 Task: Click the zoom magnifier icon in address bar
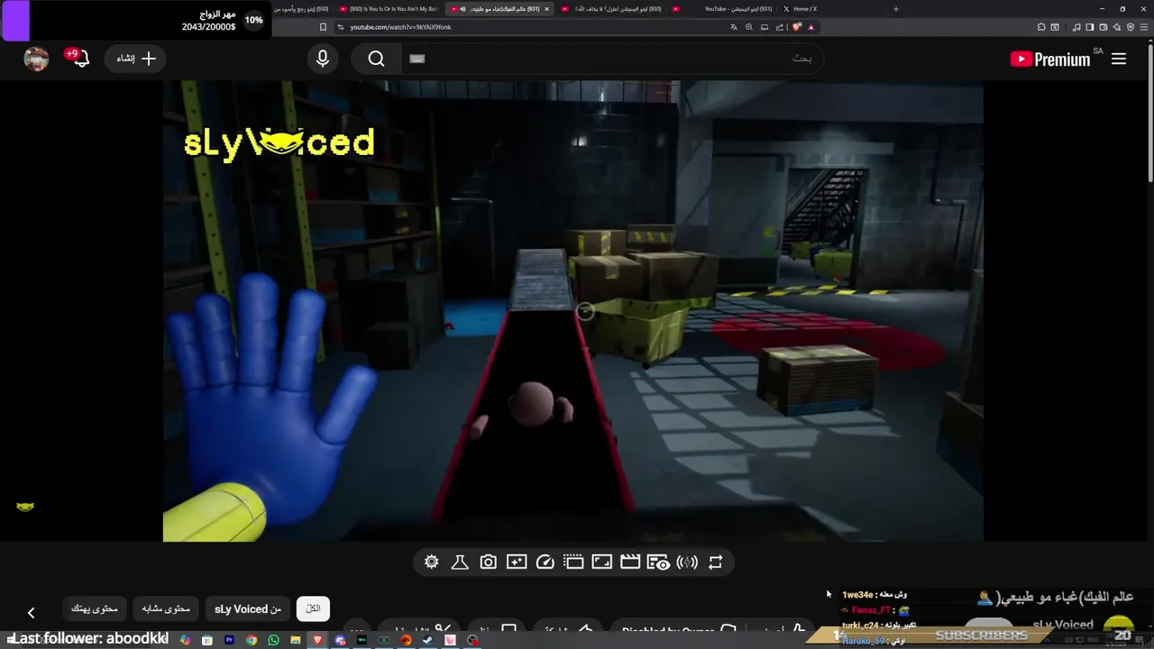tap(748, 27)
